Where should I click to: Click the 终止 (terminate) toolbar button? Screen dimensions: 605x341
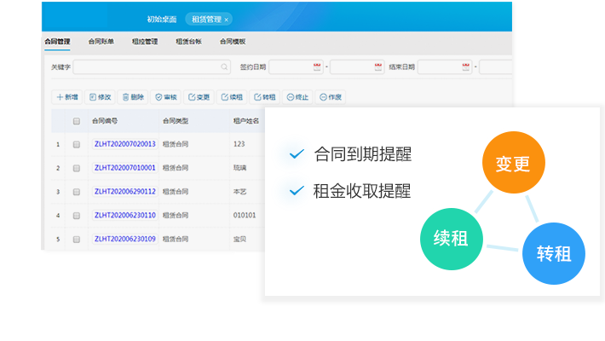point(297,97)
